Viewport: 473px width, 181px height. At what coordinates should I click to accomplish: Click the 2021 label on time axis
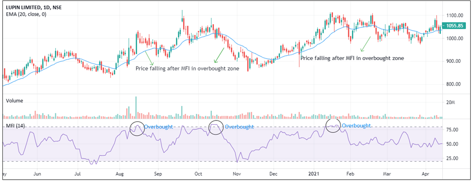[314, 174]
